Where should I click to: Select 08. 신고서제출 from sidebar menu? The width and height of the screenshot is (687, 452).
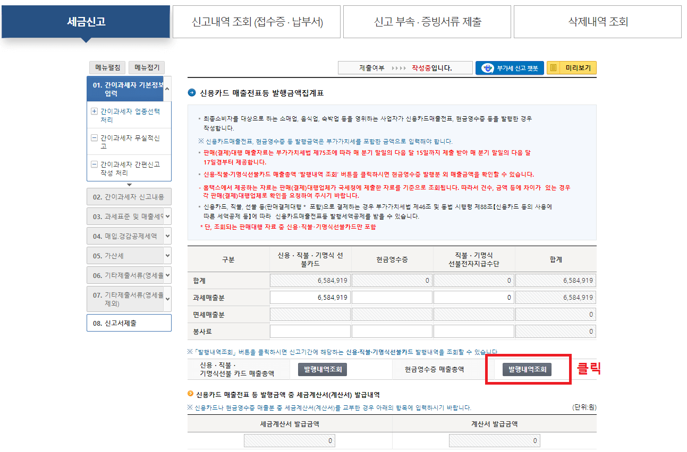tap(129, 323)
